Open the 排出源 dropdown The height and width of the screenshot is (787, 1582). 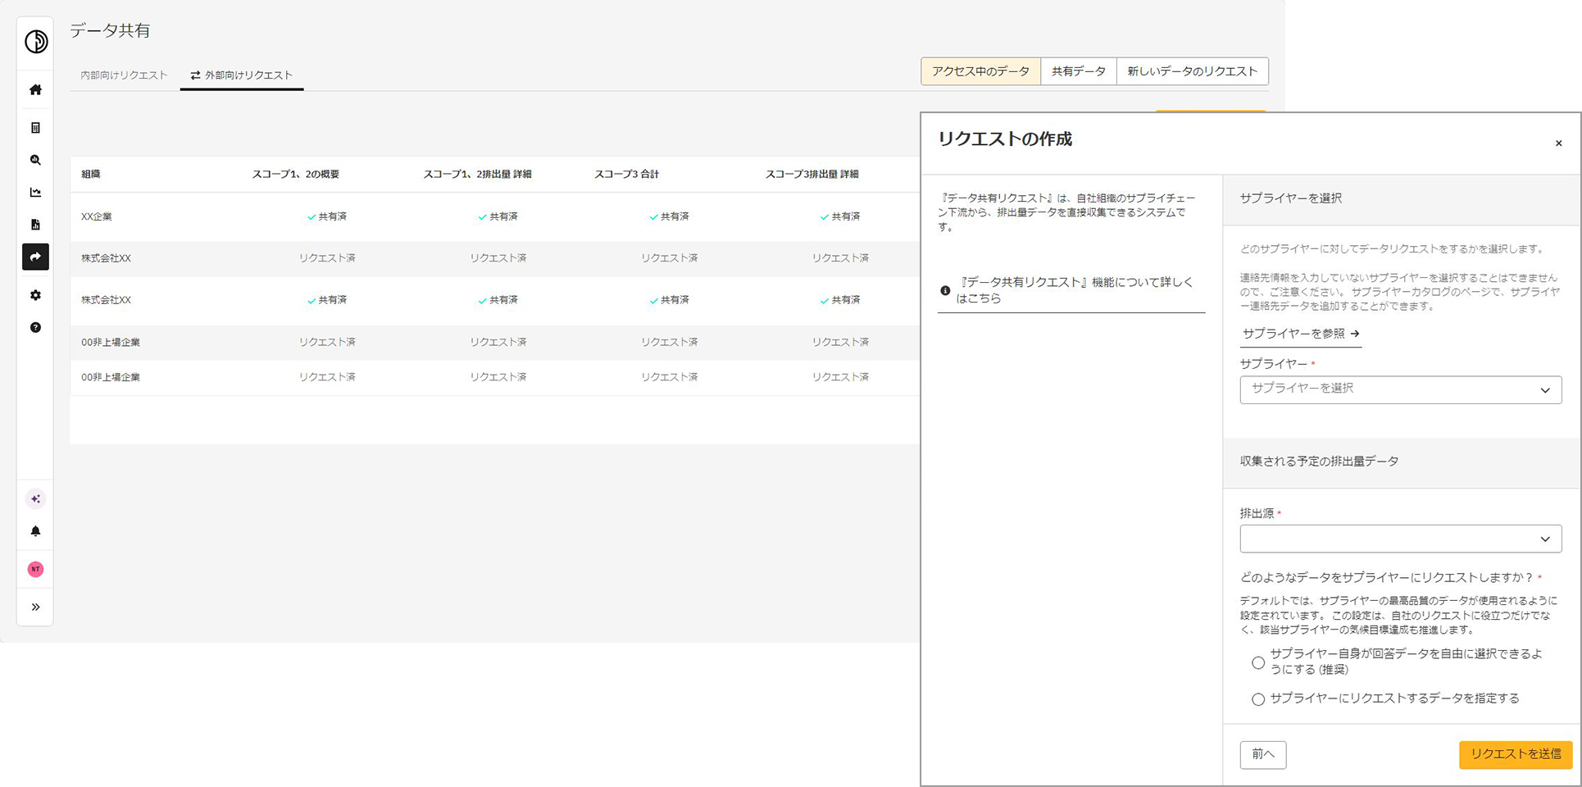click(1400, 539)
